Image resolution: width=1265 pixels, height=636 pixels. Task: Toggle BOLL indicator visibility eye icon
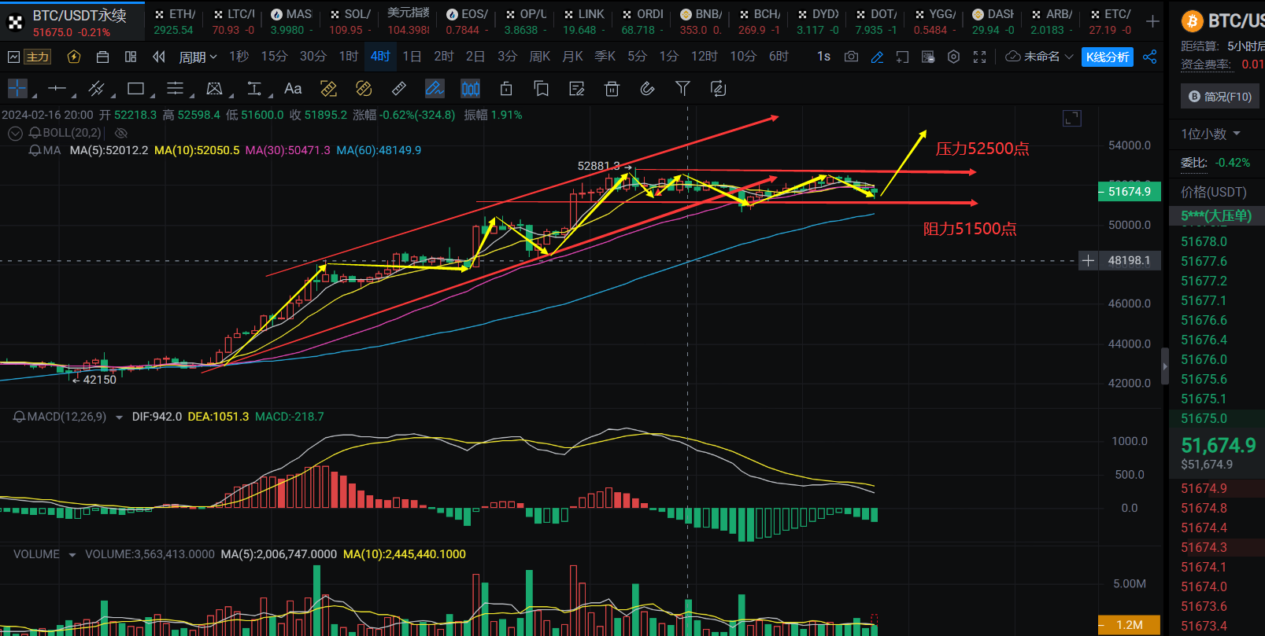(120, 133)
